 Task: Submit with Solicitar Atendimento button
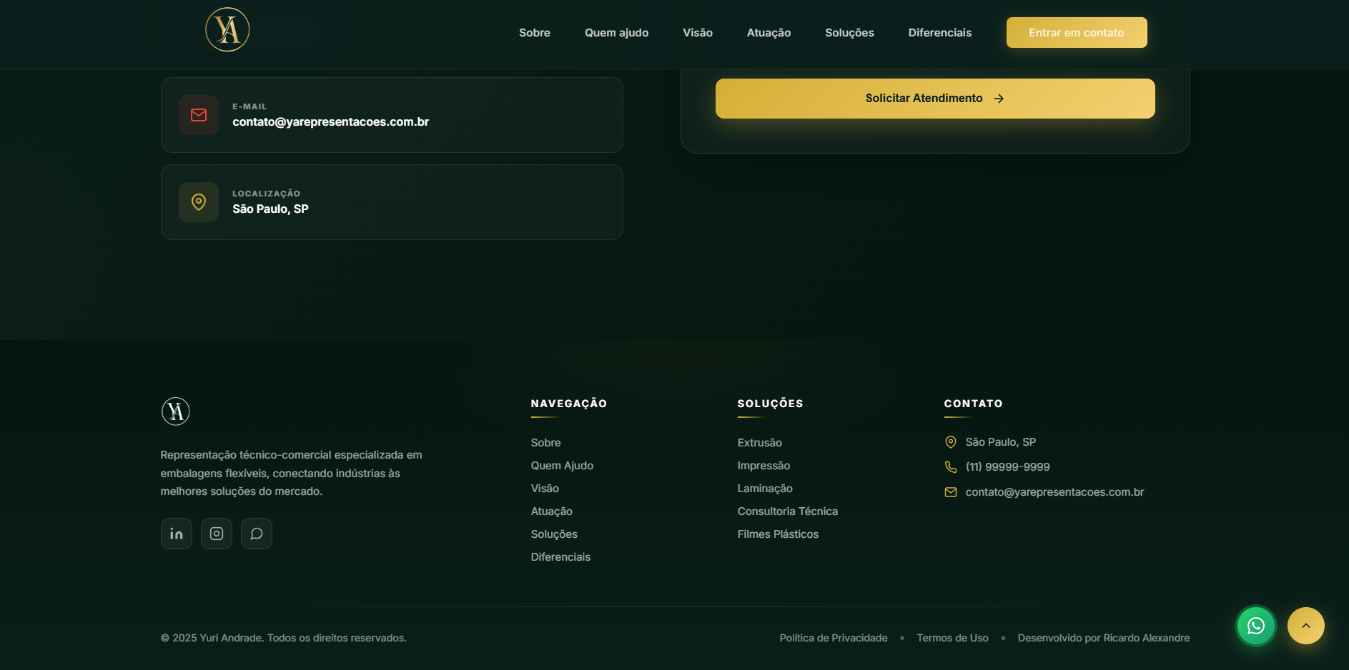pyautogui.click(x=934, y=99)
